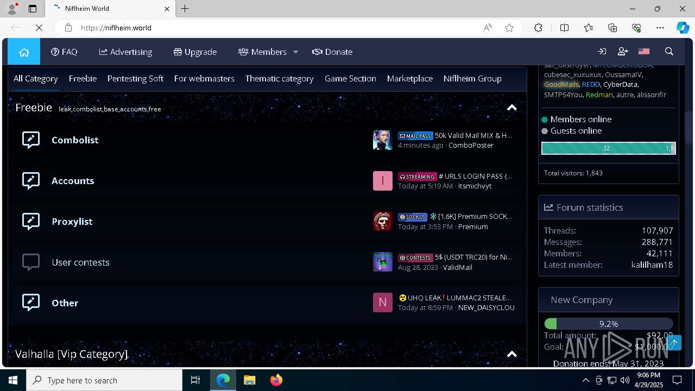Image resolution: width=695 pixels, height=391 pixels.
Task: Open the Freebie category heading
Action: tap(34, 108)
